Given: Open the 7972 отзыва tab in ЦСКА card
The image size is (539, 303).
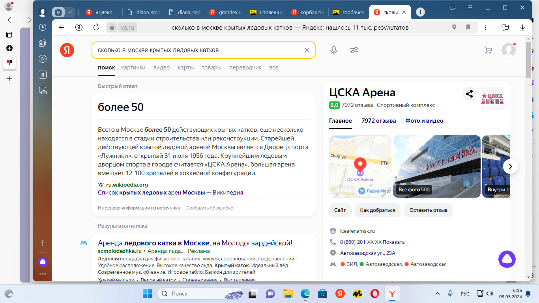Looking at the screenshot, I should click(379, 121).
